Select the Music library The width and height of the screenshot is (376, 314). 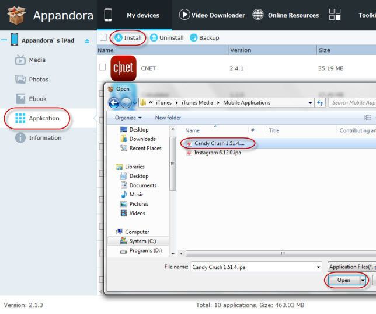pos(137,195)
